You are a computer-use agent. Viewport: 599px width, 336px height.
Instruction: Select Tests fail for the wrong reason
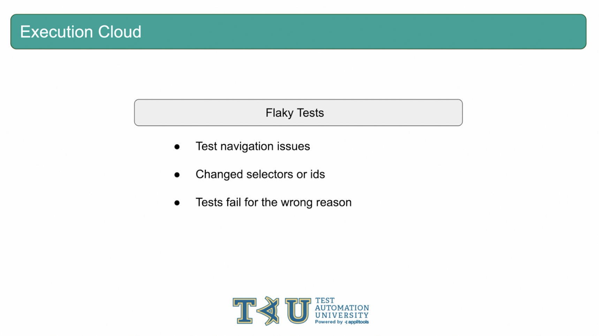click(274, 202)
